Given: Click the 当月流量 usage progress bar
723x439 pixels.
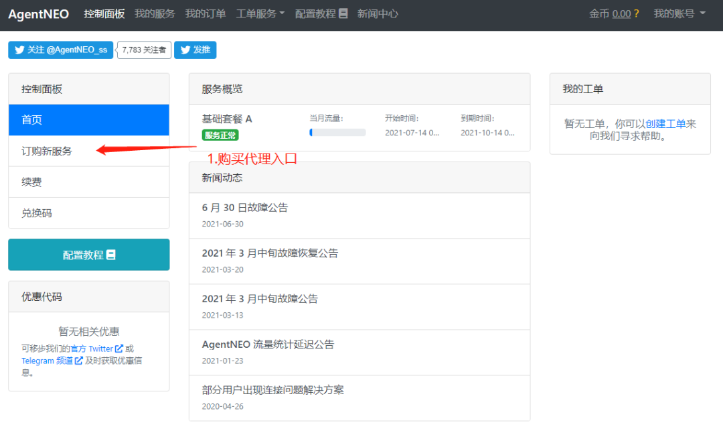Looking at the screenshot, I should [337, 133].
